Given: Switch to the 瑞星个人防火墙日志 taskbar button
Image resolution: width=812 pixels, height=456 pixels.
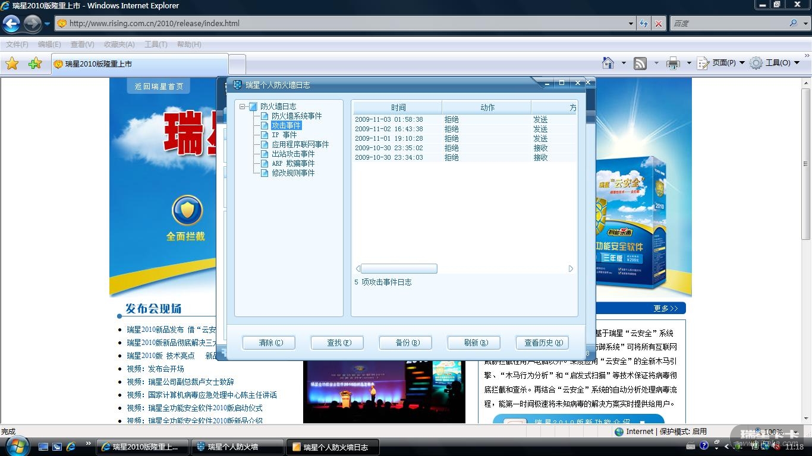Looking at the screenshot, I should [x=333, y=447].
